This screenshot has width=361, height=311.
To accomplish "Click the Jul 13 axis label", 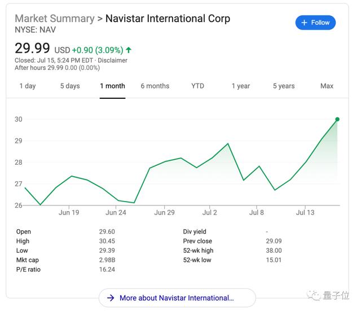I will click(x=305, y=212).
